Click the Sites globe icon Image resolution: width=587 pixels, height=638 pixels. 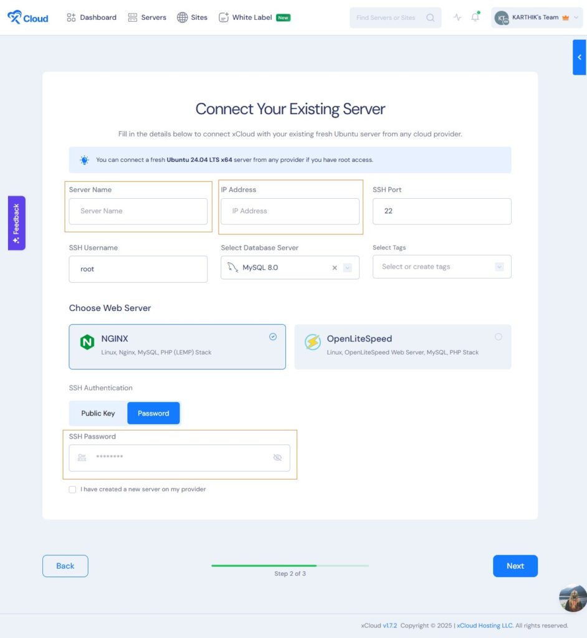[182, 17]
